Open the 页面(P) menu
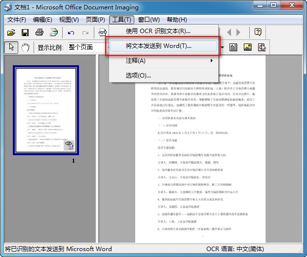307x257 pixels. click(x=95, y=20)
